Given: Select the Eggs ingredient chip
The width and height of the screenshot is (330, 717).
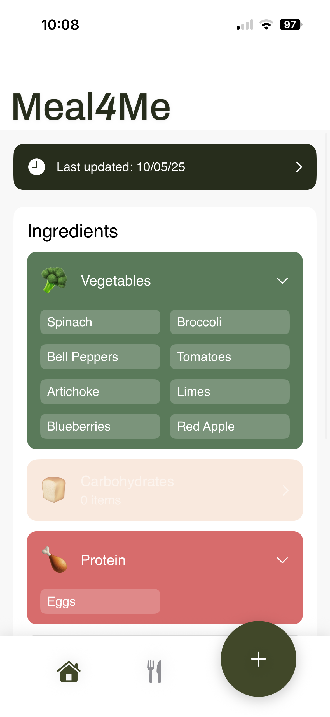Looking at the screenshot, I should pos(100,601).
